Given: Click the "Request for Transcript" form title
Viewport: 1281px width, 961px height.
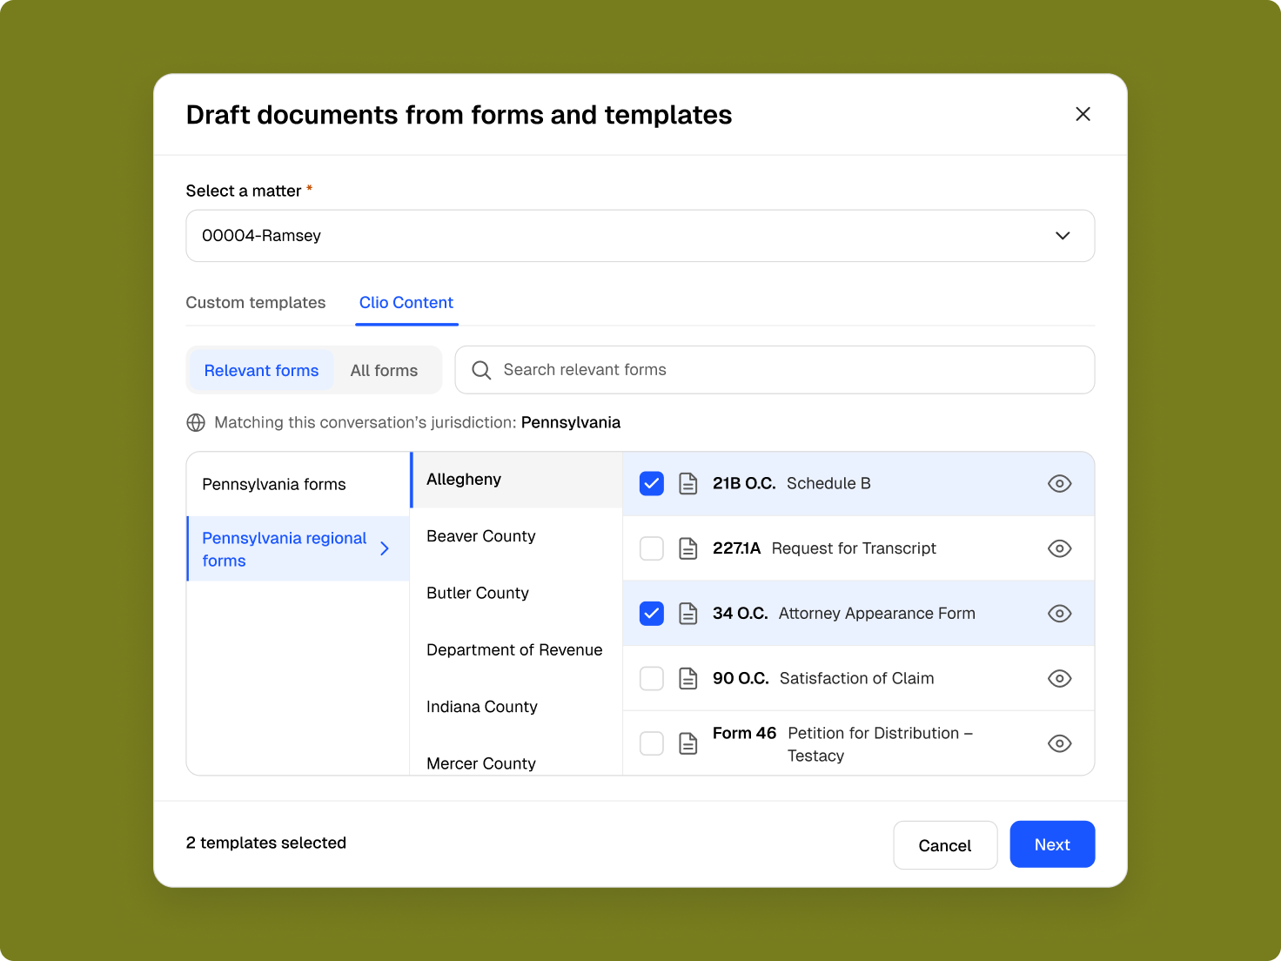Looking at the screenshot, I should point(854,548).
